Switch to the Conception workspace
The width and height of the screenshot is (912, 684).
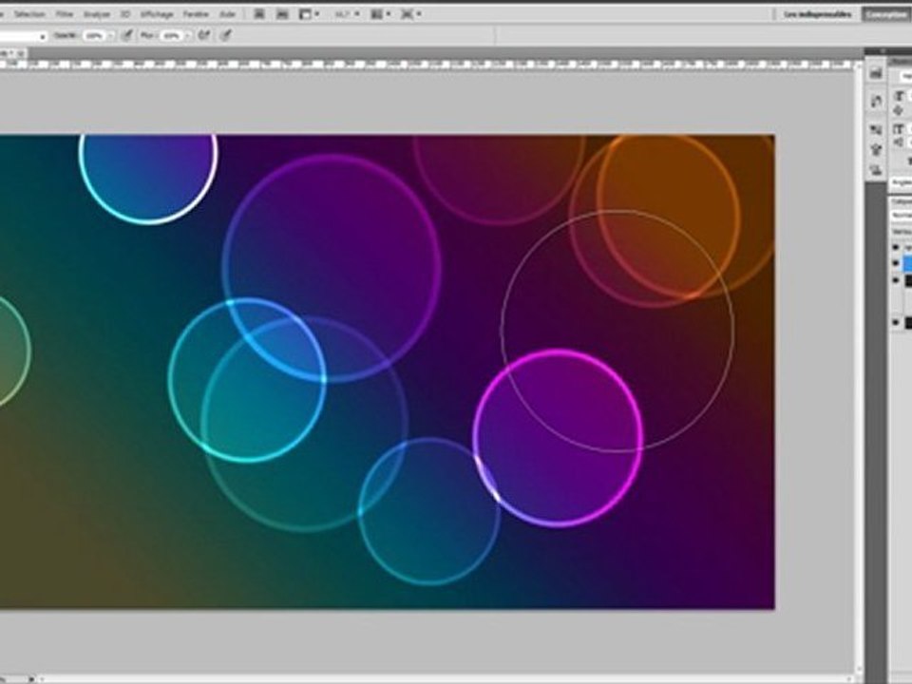pos(887,14)
